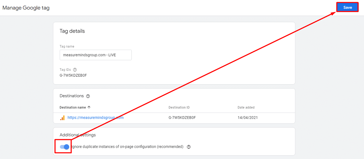
Task: Edit the Tag name input field
Action: [x=96, y=55]
